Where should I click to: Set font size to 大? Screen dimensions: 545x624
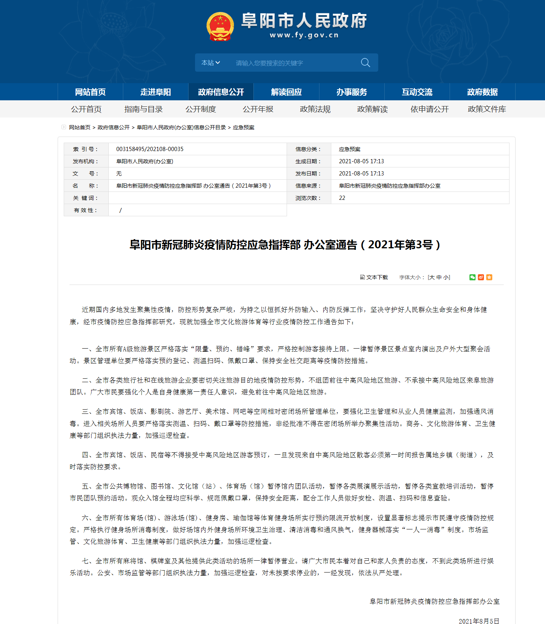click(x=432, y=277)
